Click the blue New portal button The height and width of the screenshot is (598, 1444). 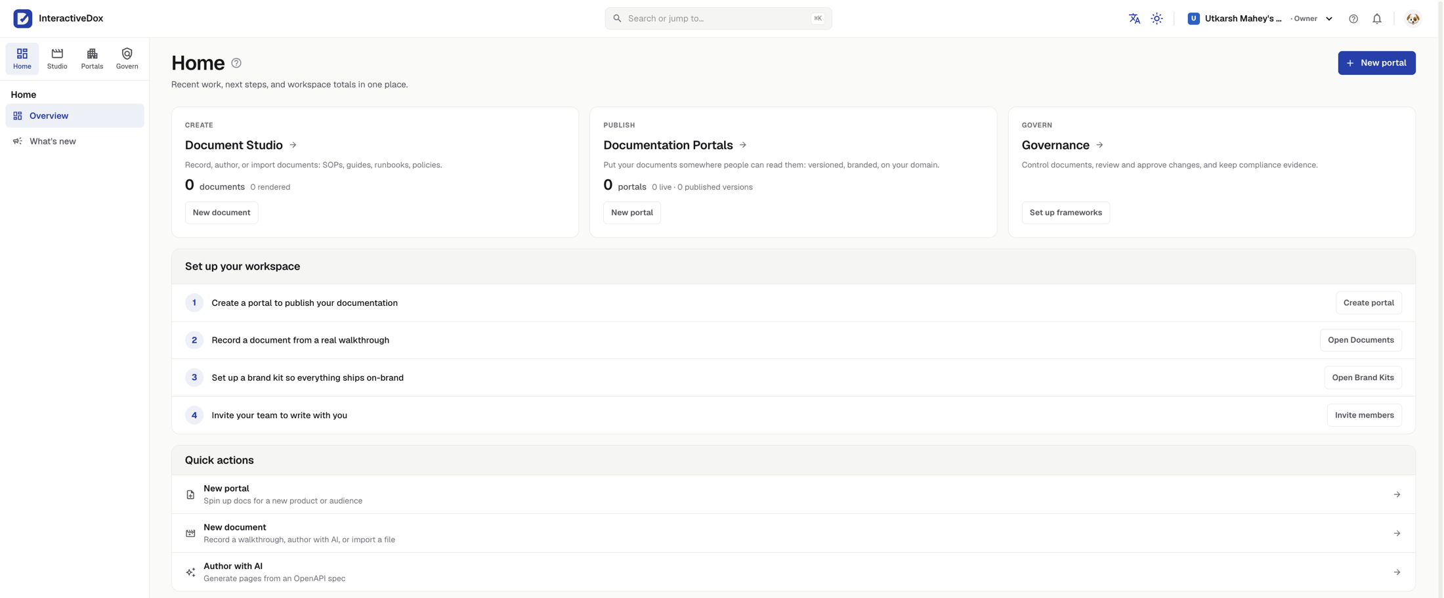click(x=1376, y=63)
